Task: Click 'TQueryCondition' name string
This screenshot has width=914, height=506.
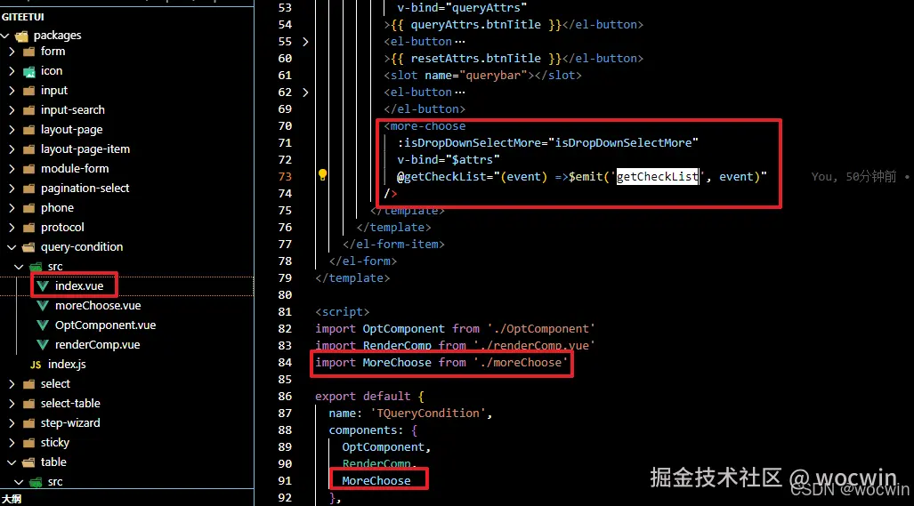Action: pyautogui.click(x=428, y=414)
